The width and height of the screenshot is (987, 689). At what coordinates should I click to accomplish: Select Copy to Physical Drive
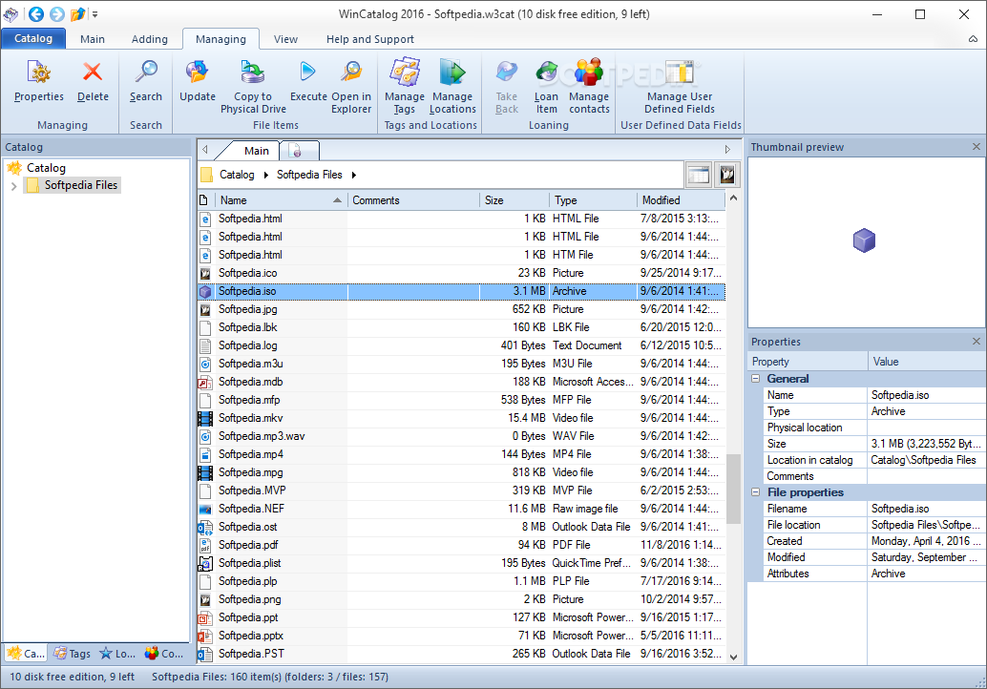pos(253,86)
